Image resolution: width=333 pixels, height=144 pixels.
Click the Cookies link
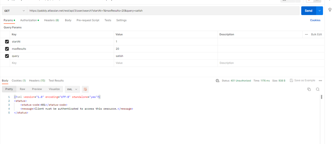click(x=315, y=20)
